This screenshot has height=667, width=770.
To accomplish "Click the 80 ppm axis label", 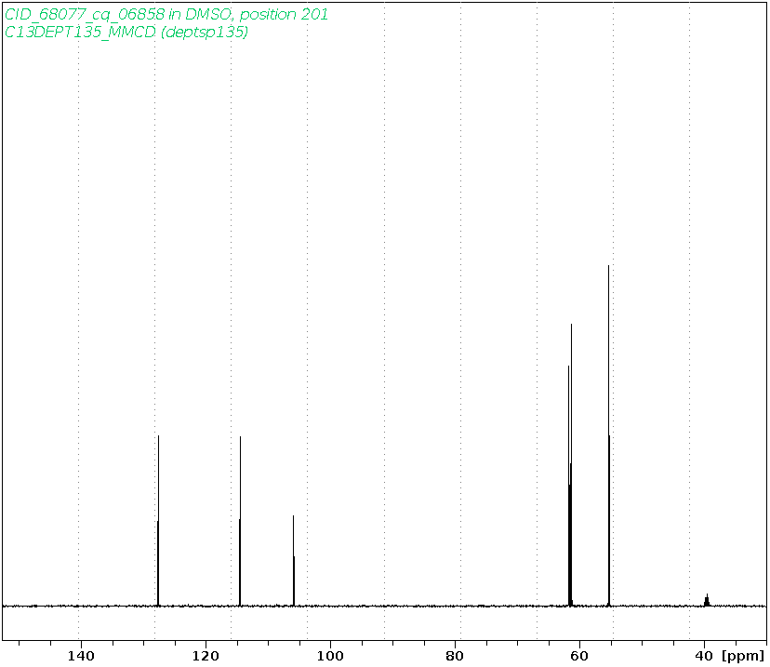I will click(456, 656).
